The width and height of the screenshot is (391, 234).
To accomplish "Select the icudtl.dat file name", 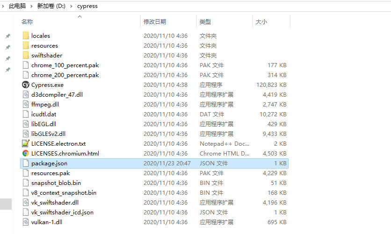I will click(x=44, y=114).
